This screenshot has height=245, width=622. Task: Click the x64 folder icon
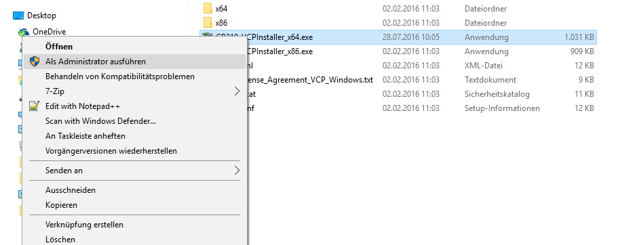pyautogui.click(x=208, y=8)
